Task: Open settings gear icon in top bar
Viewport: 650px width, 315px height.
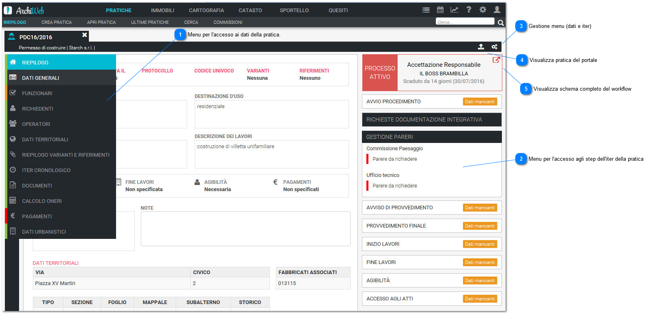Action: (483, 9)
